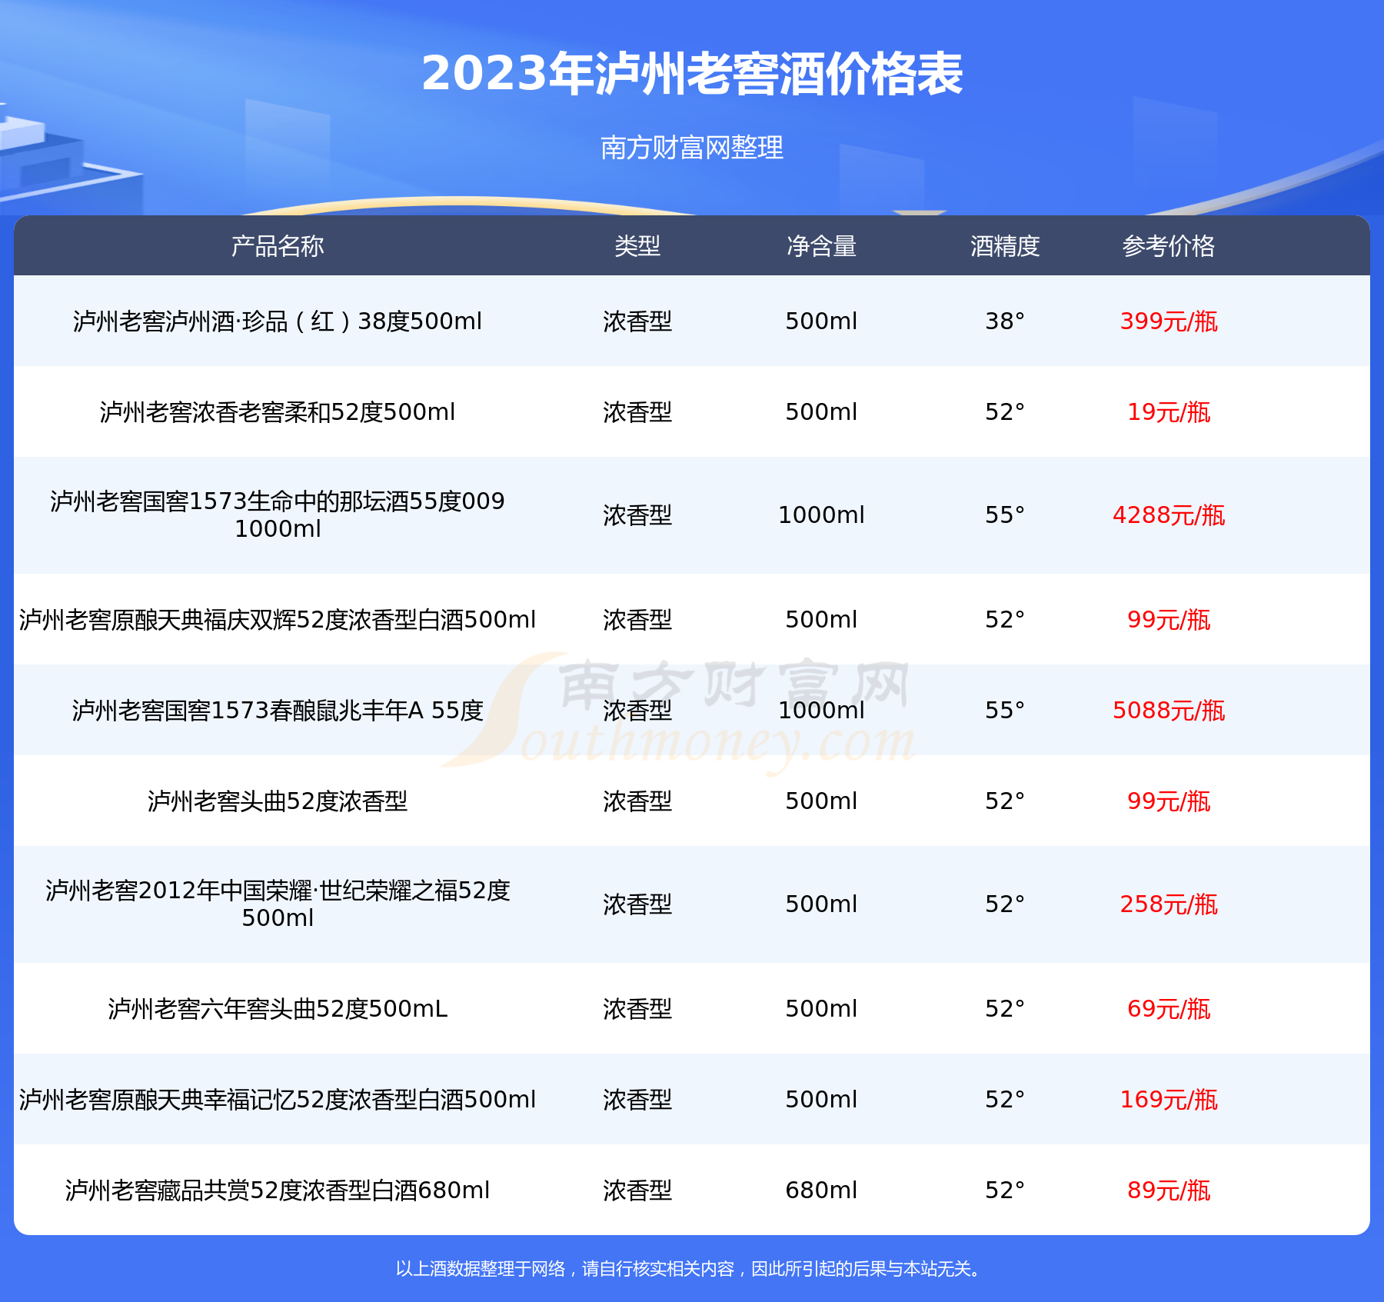1384x1302 pixels.
Task: Select product 原酿天典福庆双辉52度浓香型白酒500ml
Action: [278, 619]
